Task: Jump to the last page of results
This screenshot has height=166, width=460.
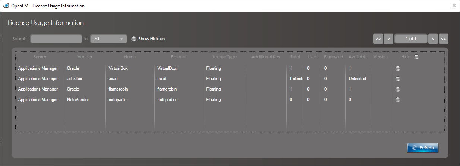Action: pos(443,39)
